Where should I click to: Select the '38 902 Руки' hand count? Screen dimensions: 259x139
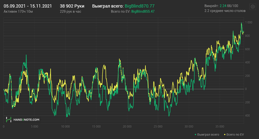click(72, 6)
